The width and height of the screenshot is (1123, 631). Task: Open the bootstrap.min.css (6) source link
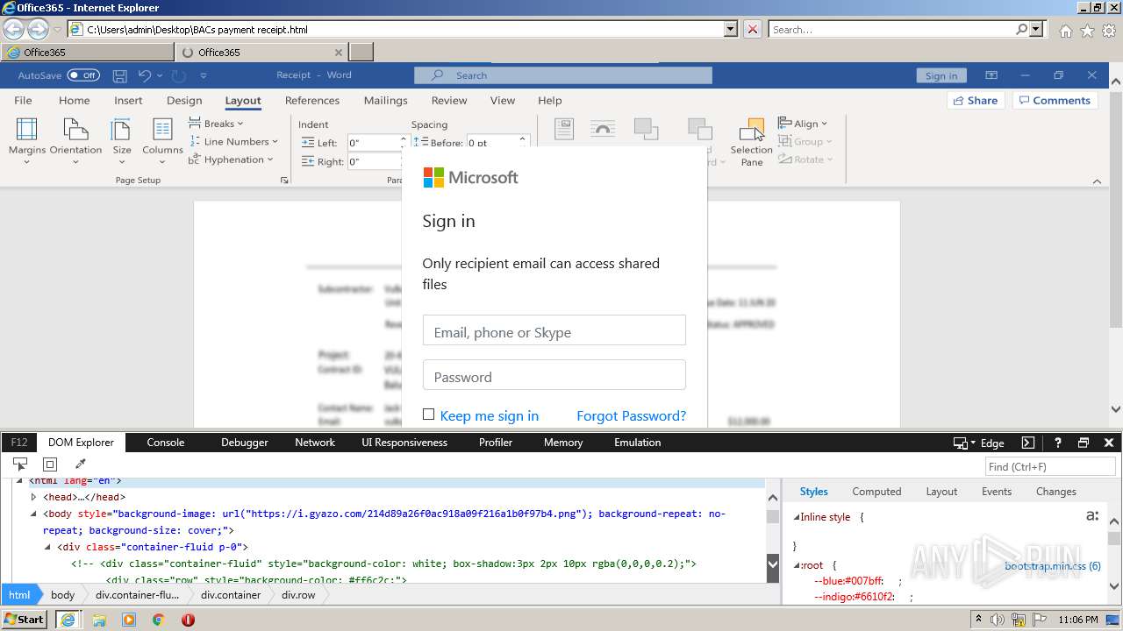[x=1053, y=566]
